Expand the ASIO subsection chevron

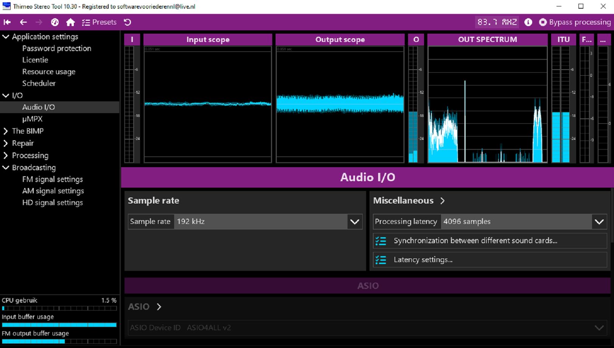tap(159, 307)
